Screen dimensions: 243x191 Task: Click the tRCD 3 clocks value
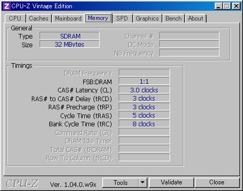(x=144, y=98)
